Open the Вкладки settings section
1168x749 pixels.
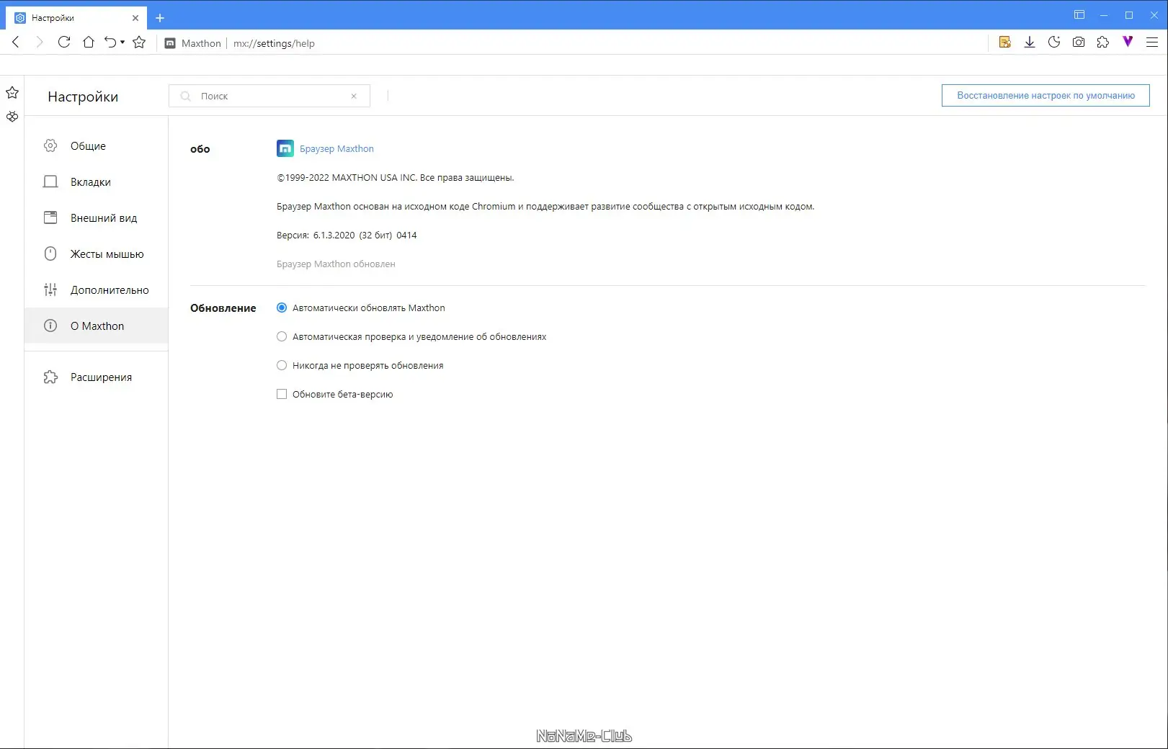tap(97, 181)
